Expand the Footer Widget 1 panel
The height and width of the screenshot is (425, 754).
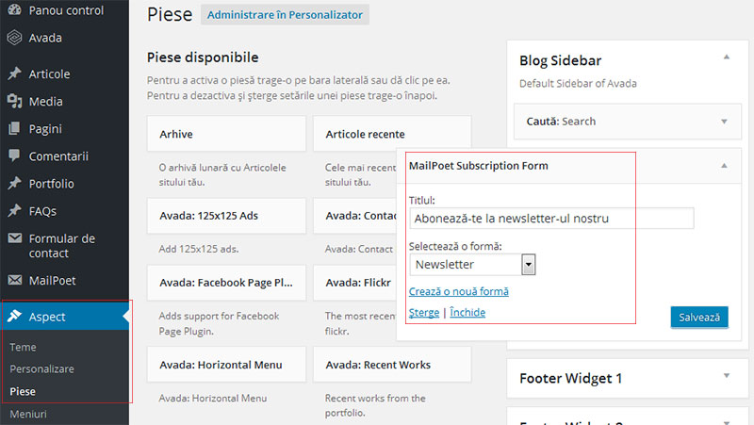(726, 377)
